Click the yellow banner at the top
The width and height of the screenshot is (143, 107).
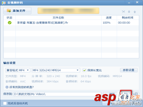tap(68, 11)
